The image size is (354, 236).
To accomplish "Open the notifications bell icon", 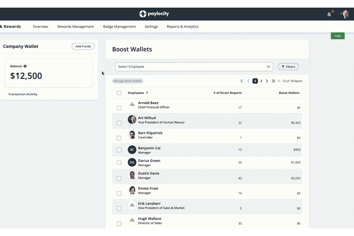I will (x=329, y=14).
